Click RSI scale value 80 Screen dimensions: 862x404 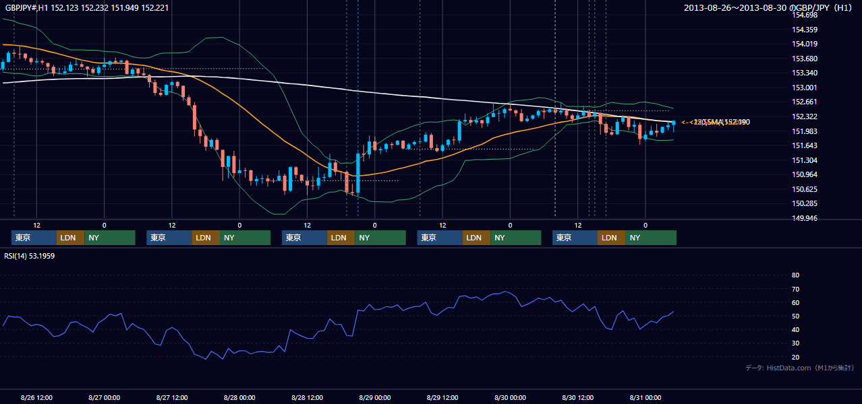click(795, 275)
